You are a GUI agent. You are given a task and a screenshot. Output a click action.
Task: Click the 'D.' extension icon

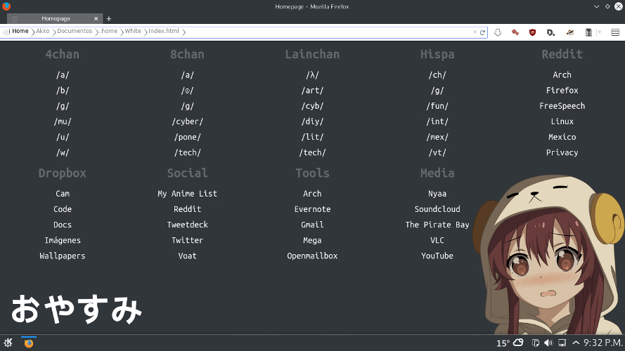pos(551,32)
